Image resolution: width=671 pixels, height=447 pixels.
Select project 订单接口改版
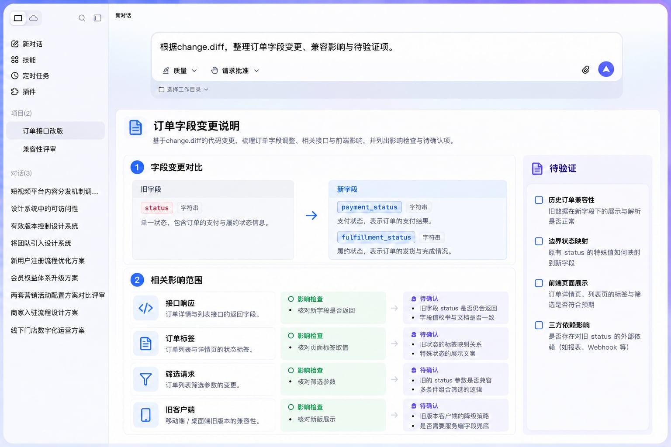[55, 131]
